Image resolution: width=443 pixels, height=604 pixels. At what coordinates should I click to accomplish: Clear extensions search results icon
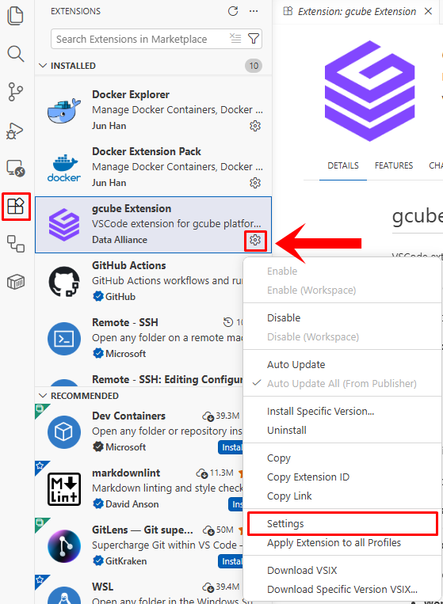pyautogui.click(x=235, y=38)
